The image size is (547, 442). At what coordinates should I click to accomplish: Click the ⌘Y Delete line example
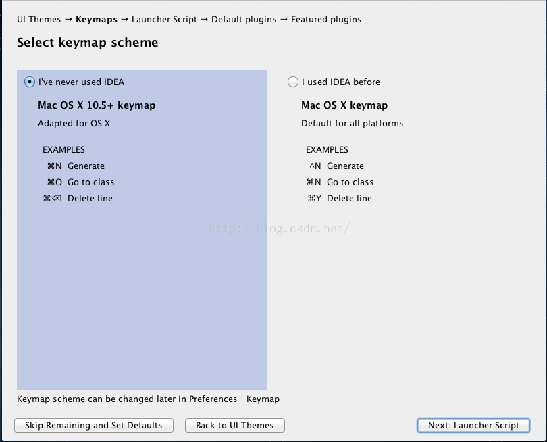[340, 198]
